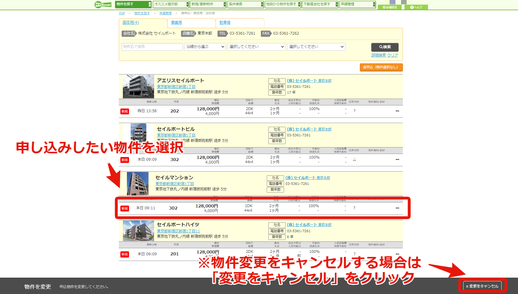The image size is (518, 294).
Task: Click the 物件名で検索 input field
Action: pyautogui.click(x=152, y=47)
